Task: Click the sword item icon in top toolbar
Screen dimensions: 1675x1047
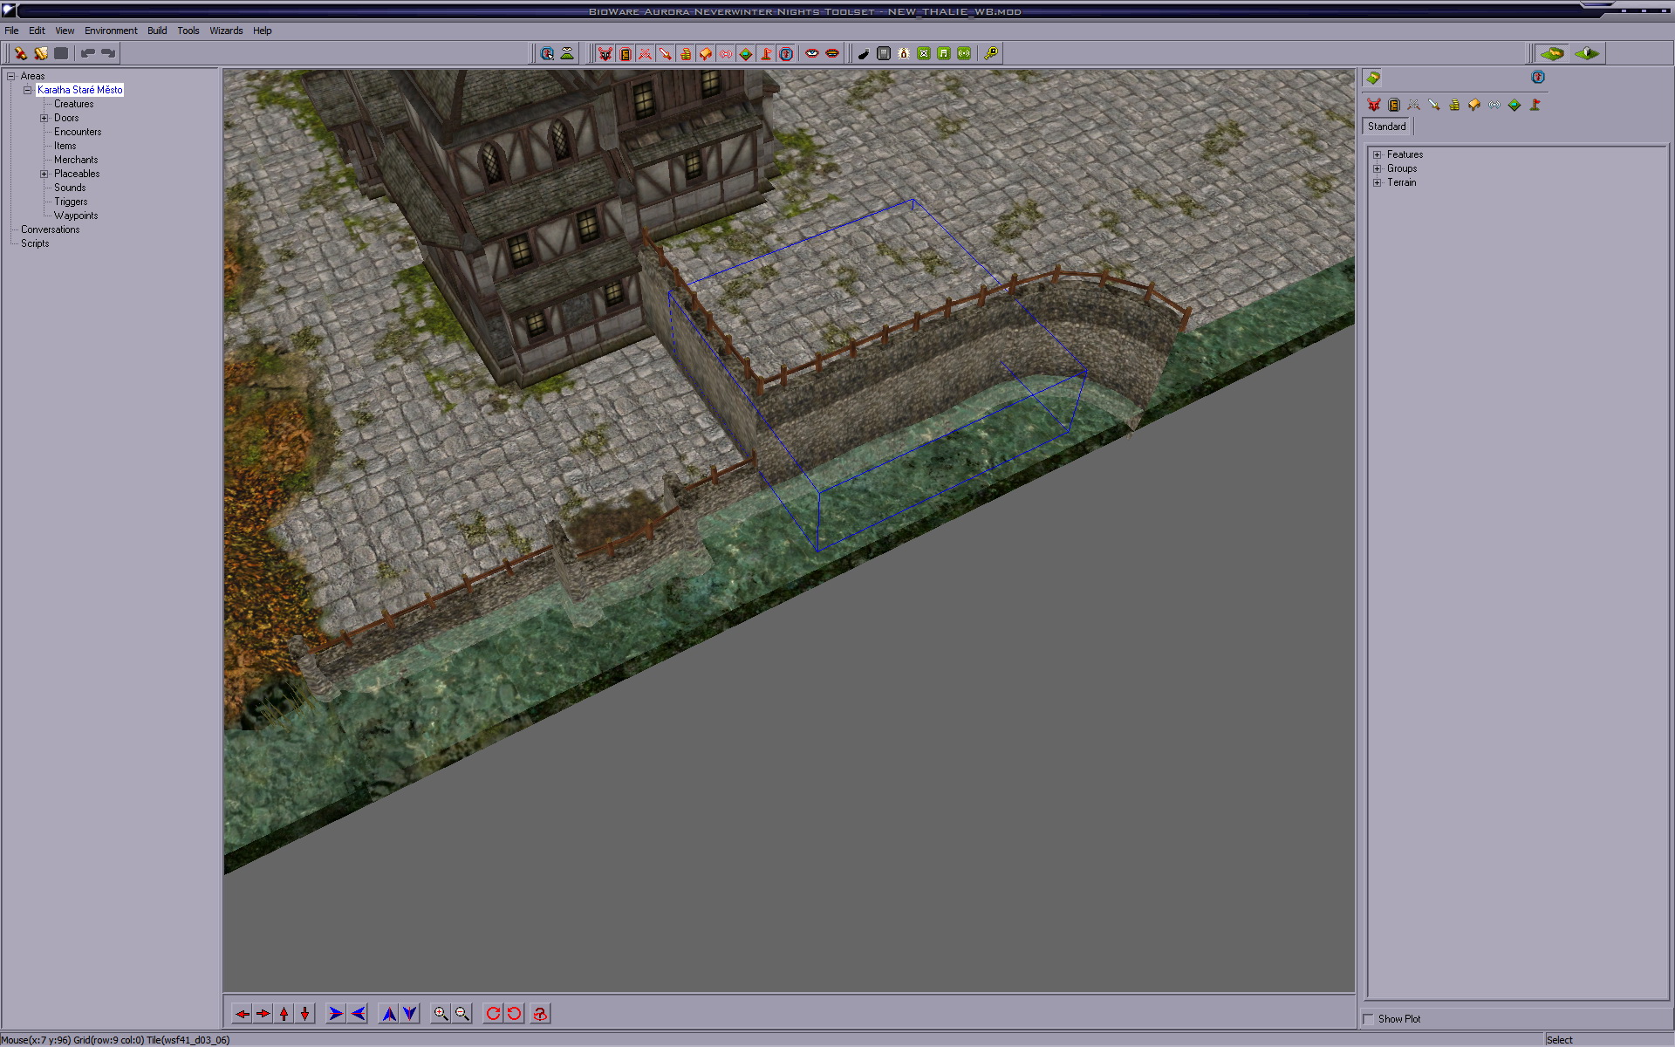Action: click(x=666, y=54)
